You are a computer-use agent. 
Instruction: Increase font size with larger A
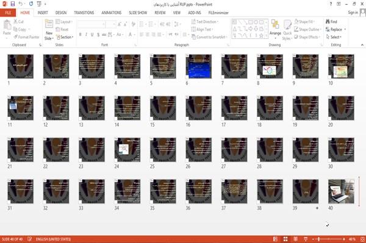pyautogui.click(x=120, y=24)
